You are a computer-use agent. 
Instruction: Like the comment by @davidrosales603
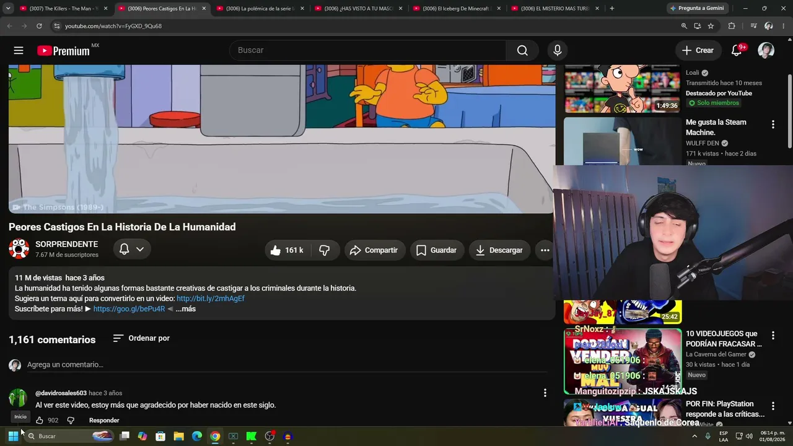pyautogui.click(x=40, y=421)
